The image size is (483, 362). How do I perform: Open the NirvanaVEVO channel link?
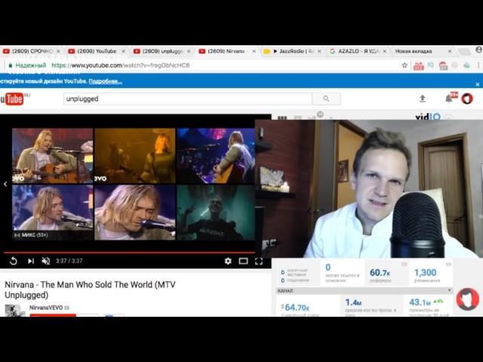[x=46, y=308]
